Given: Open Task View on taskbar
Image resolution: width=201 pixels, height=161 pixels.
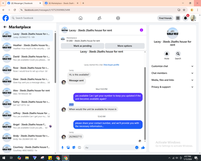Looking at the screenshot, I should (11, 158).
